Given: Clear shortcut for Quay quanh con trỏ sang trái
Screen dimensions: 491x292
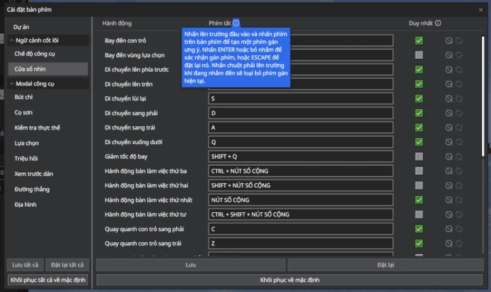Looking at the screenshot, I should (x=449, y=244).
